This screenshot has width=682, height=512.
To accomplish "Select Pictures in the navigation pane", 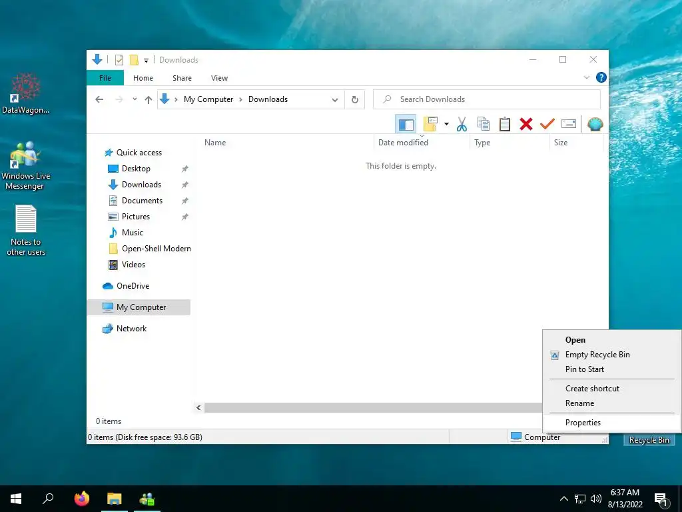I will coord(135,217).
